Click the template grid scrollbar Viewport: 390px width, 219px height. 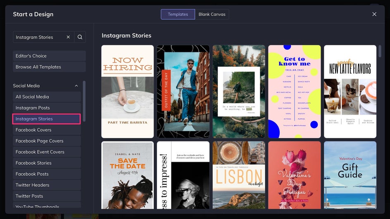380,51
